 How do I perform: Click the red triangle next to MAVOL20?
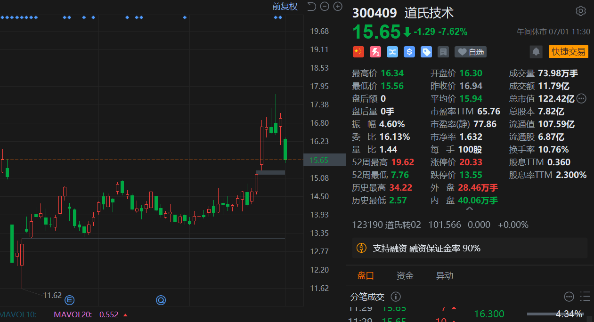point(125,314)
